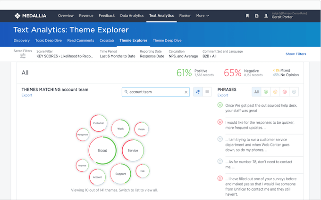Clear the account team search text
This screenshot has height=200, width=321.
pyautogui.click(x=186, y=92)
